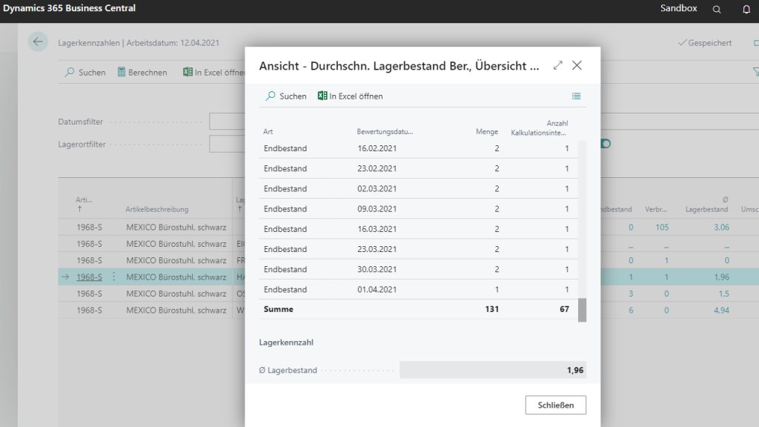Viewport: 759px width, 427px height.
Task: Click the search magnifier icon in top bar
Action: pos(716,9)
